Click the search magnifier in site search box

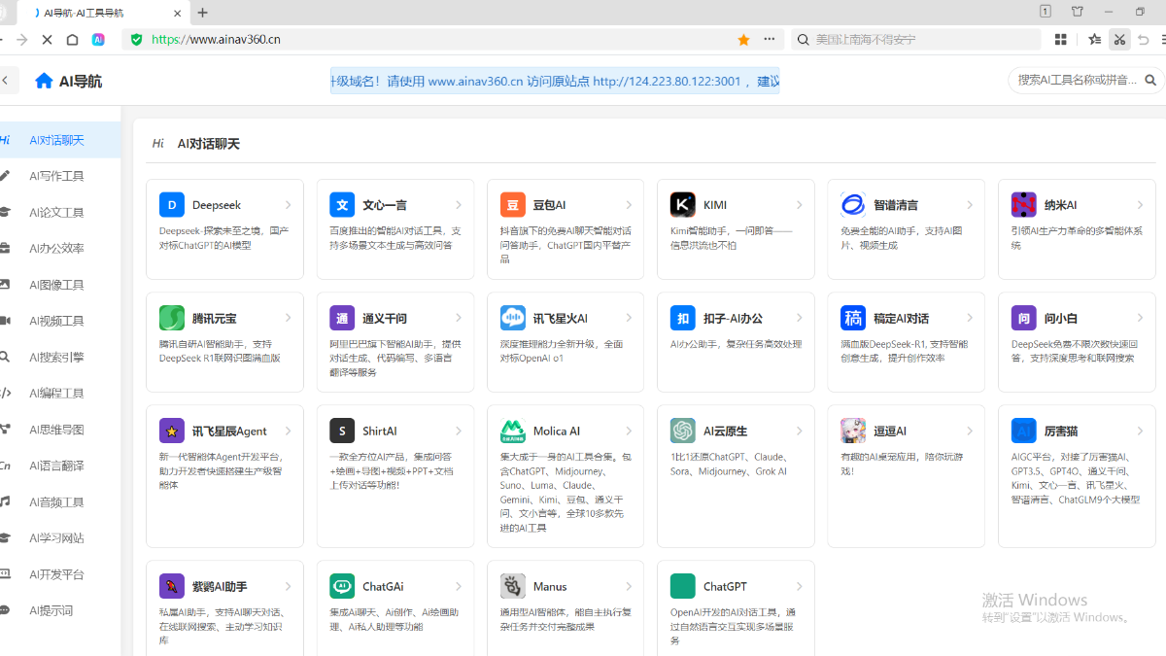[1150, 80]
